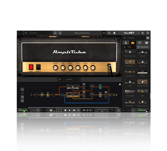Click the PRE AMP volume knob
The height and width of the screenshot is (151, 167).
pyautogui.click(x=93, y=68)
